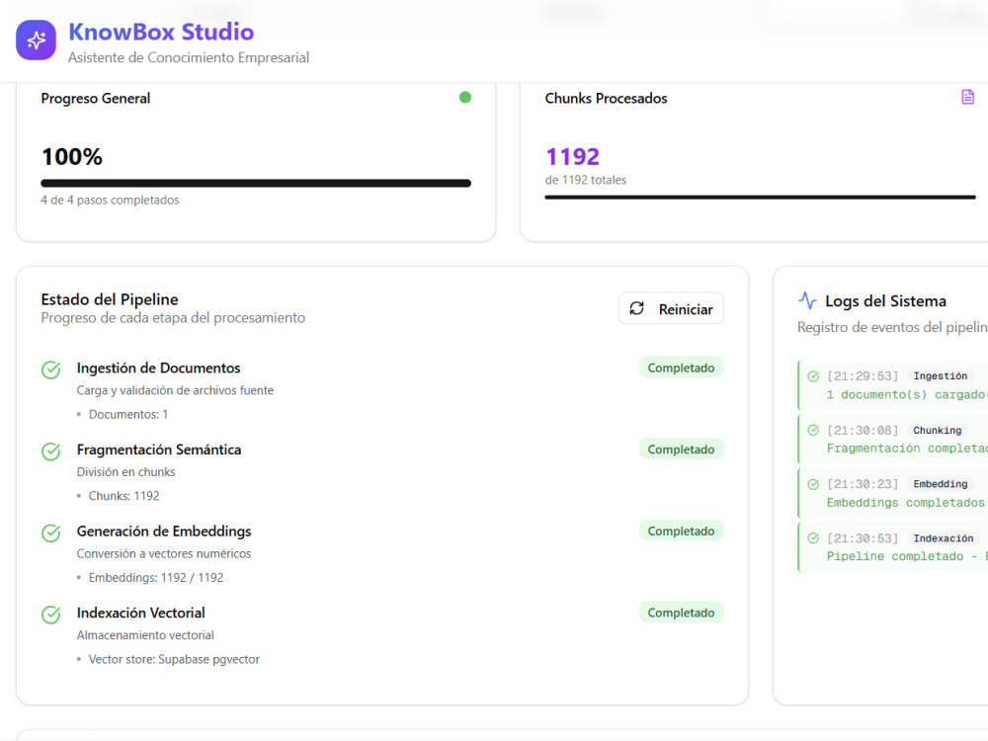Click the '1 documento(s) cargado' log message
Viewport: 988px width, 741px height.
click(x=907, y=394)
